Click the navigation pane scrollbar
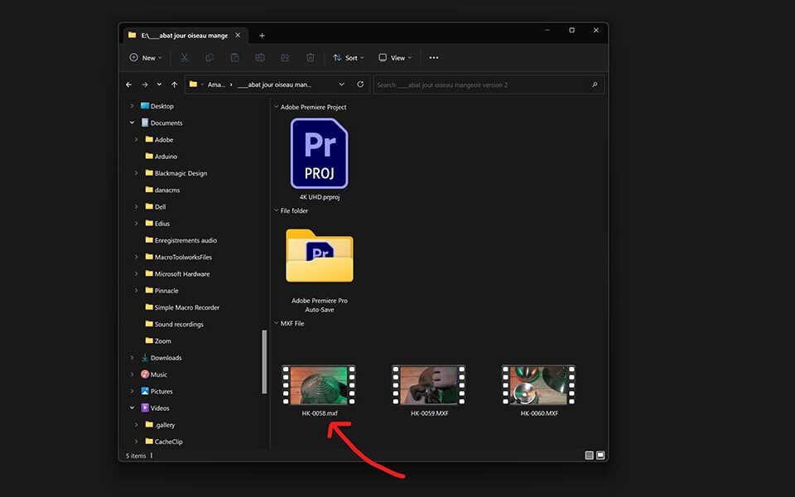Viewport: 795px width, 497px height. pos(264,362)
